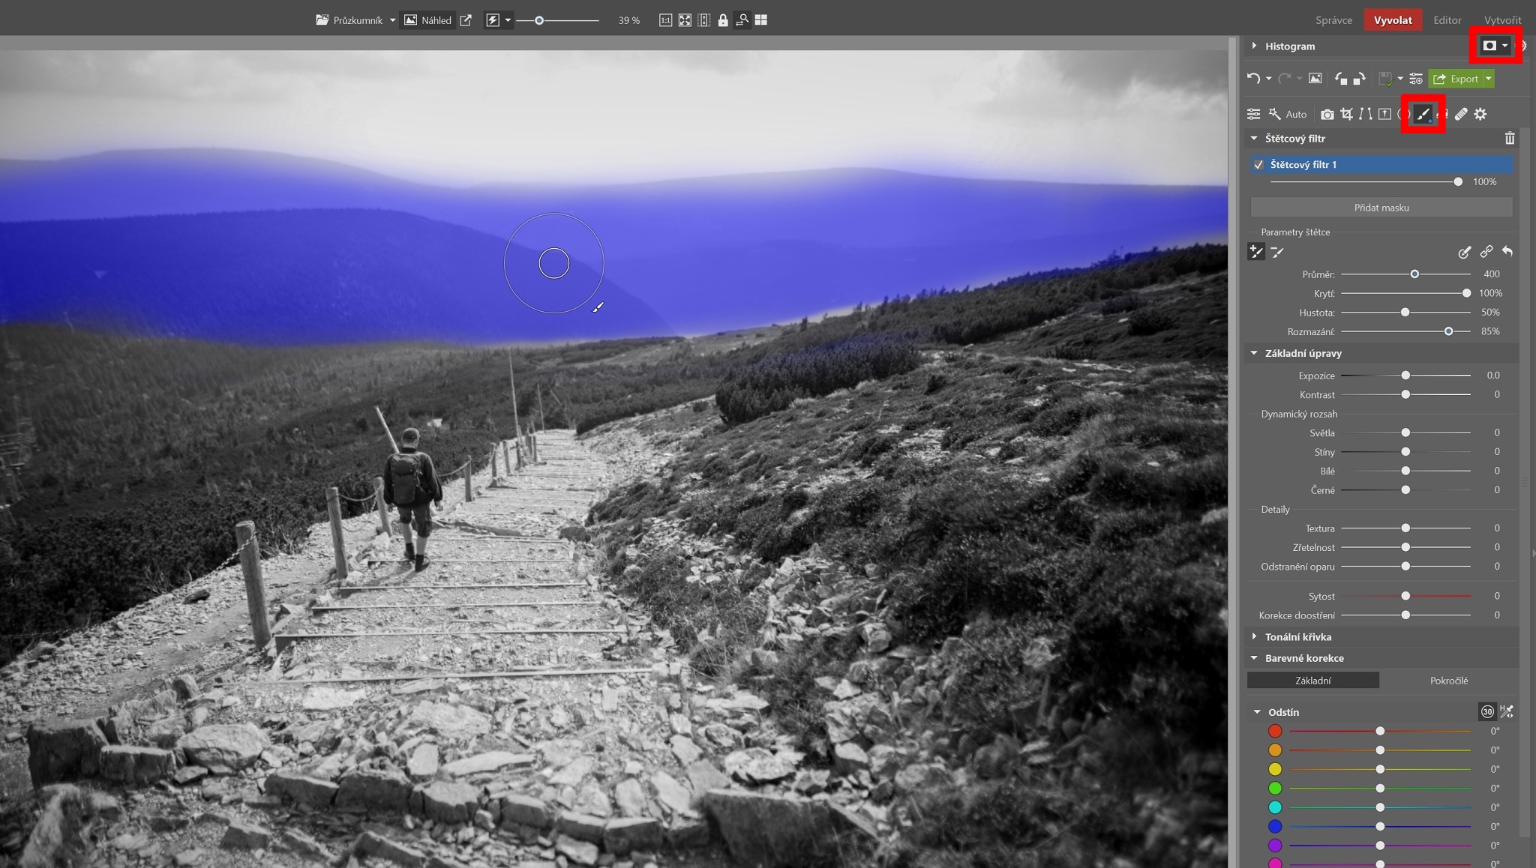Viewport: 1536px width, 868px height.
Task: Toggle the compare-zoom magnifier button
Action: [742, 20]
